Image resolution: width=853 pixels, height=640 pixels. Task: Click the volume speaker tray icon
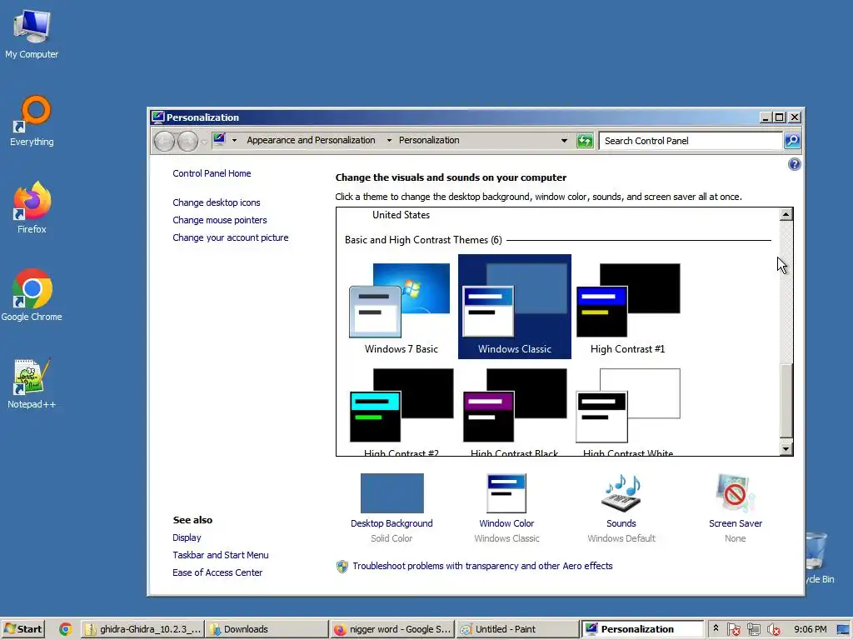coord(773,630)
